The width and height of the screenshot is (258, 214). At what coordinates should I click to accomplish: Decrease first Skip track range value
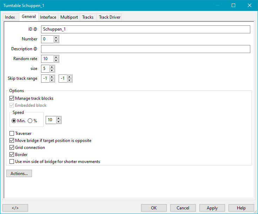pos(52,80)
